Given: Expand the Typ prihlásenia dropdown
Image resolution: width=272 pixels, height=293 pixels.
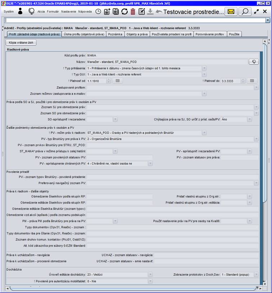Looking at the screenshot, I should pos(204,68).
